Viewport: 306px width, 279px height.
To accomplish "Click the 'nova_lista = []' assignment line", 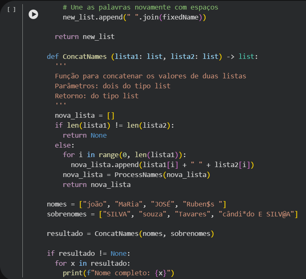I will 85,116.
